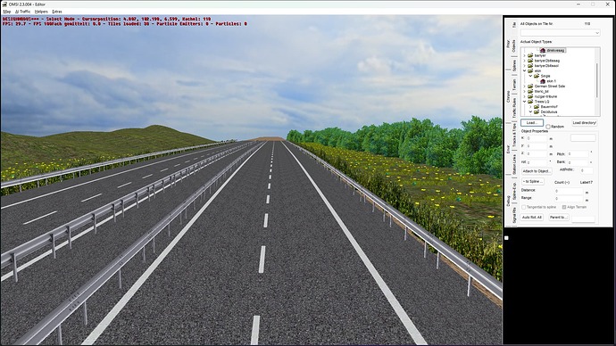Collapse the Trees LQ folder node
The width and height of the screenshot is (616, 346).
(x=524, y=102)
